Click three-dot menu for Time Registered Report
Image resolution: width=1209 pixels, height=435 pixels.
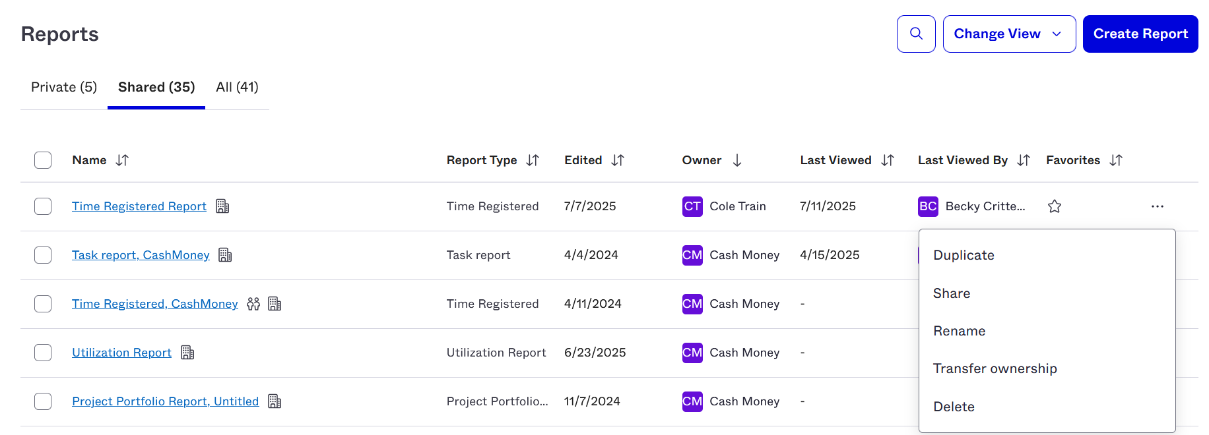[1158, 206]
